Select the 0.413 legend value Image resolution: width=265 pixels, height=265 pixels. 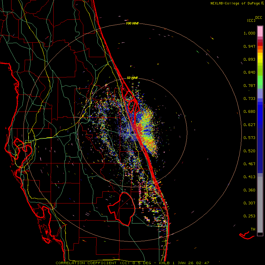point(249,177)
